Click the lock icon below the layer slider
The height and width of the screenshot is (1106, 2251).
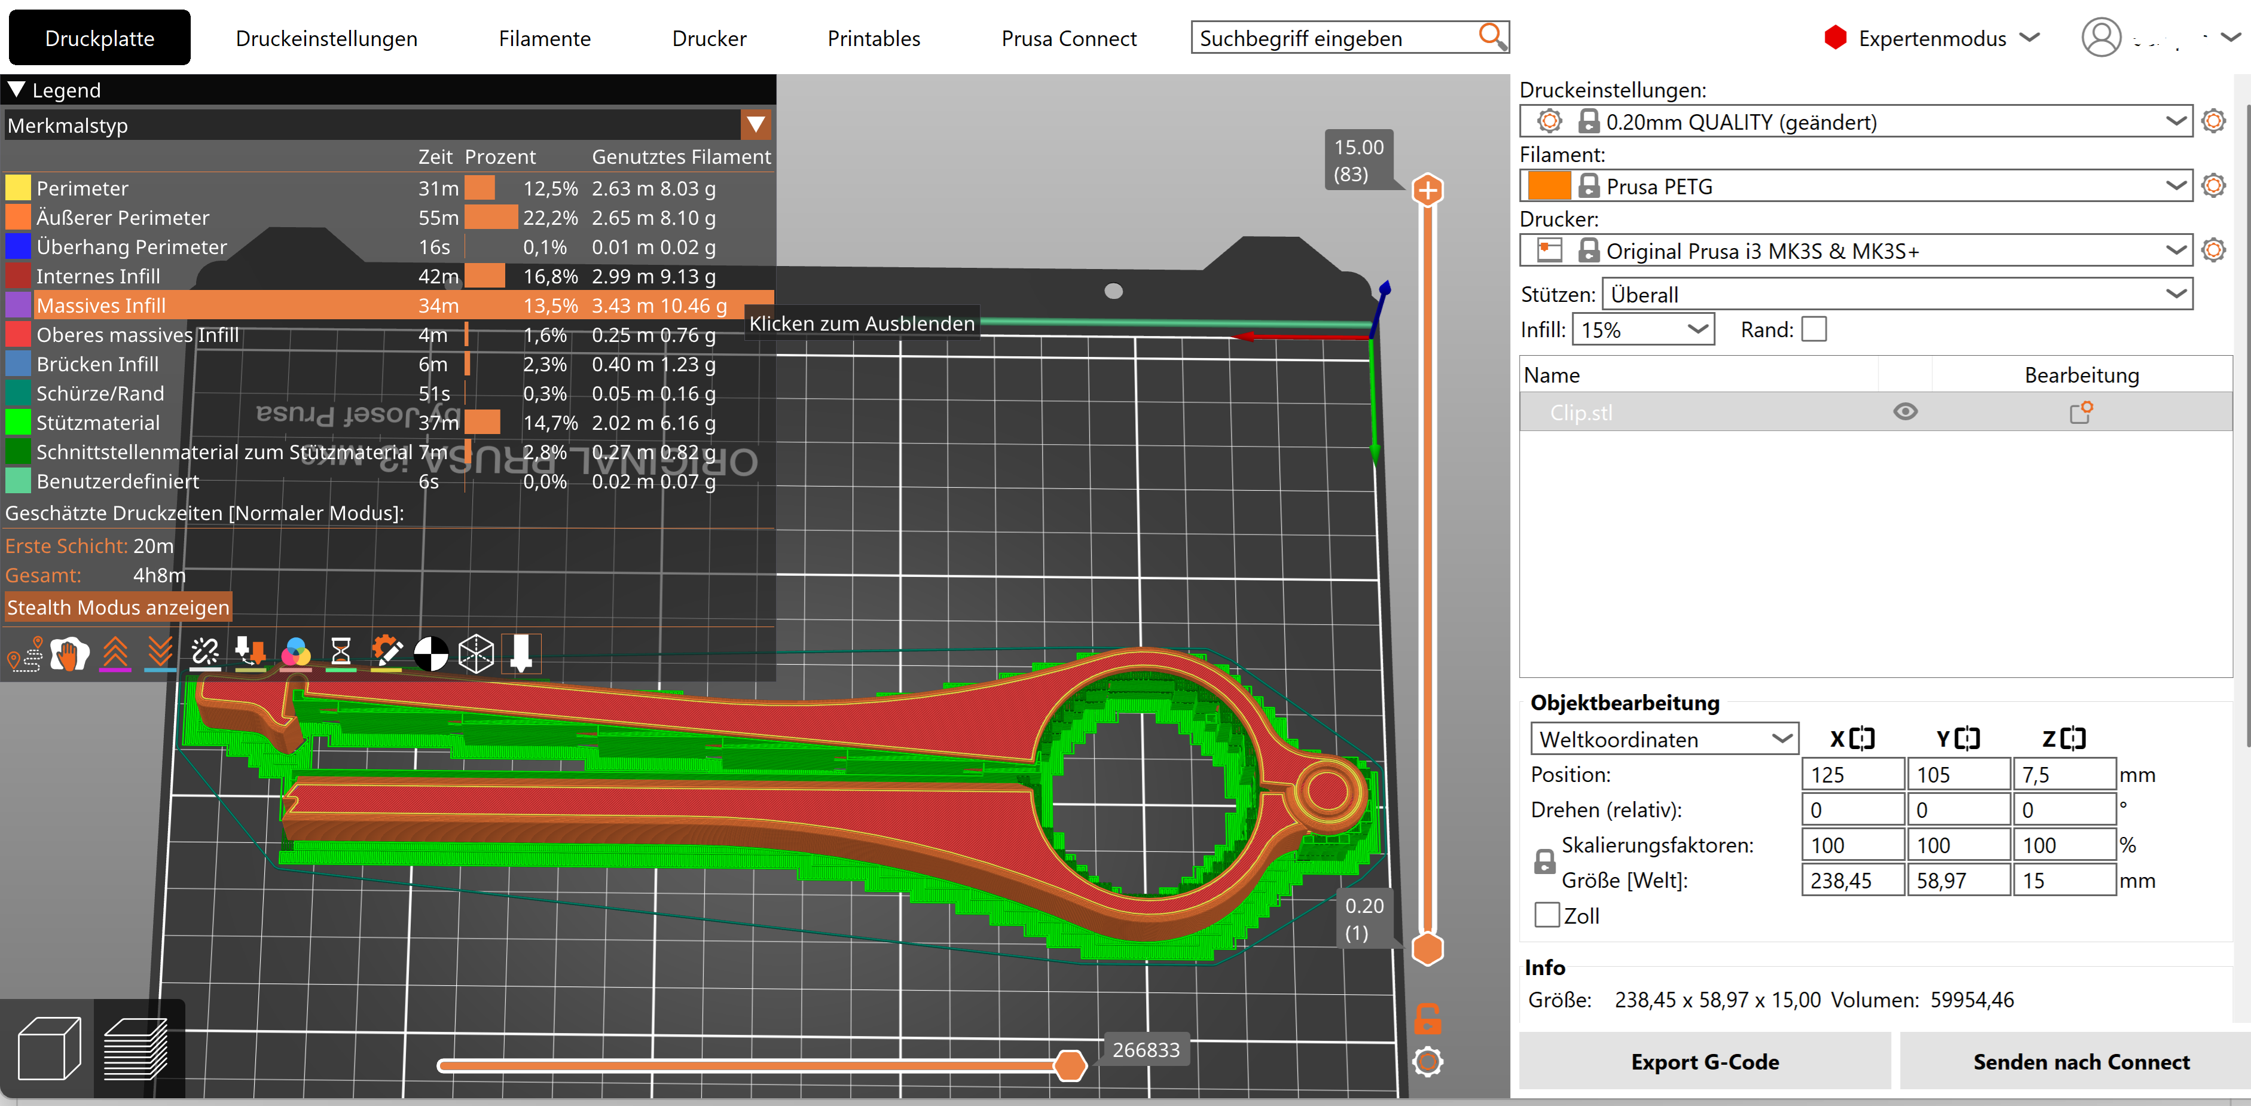(x=1427, y=1019)
